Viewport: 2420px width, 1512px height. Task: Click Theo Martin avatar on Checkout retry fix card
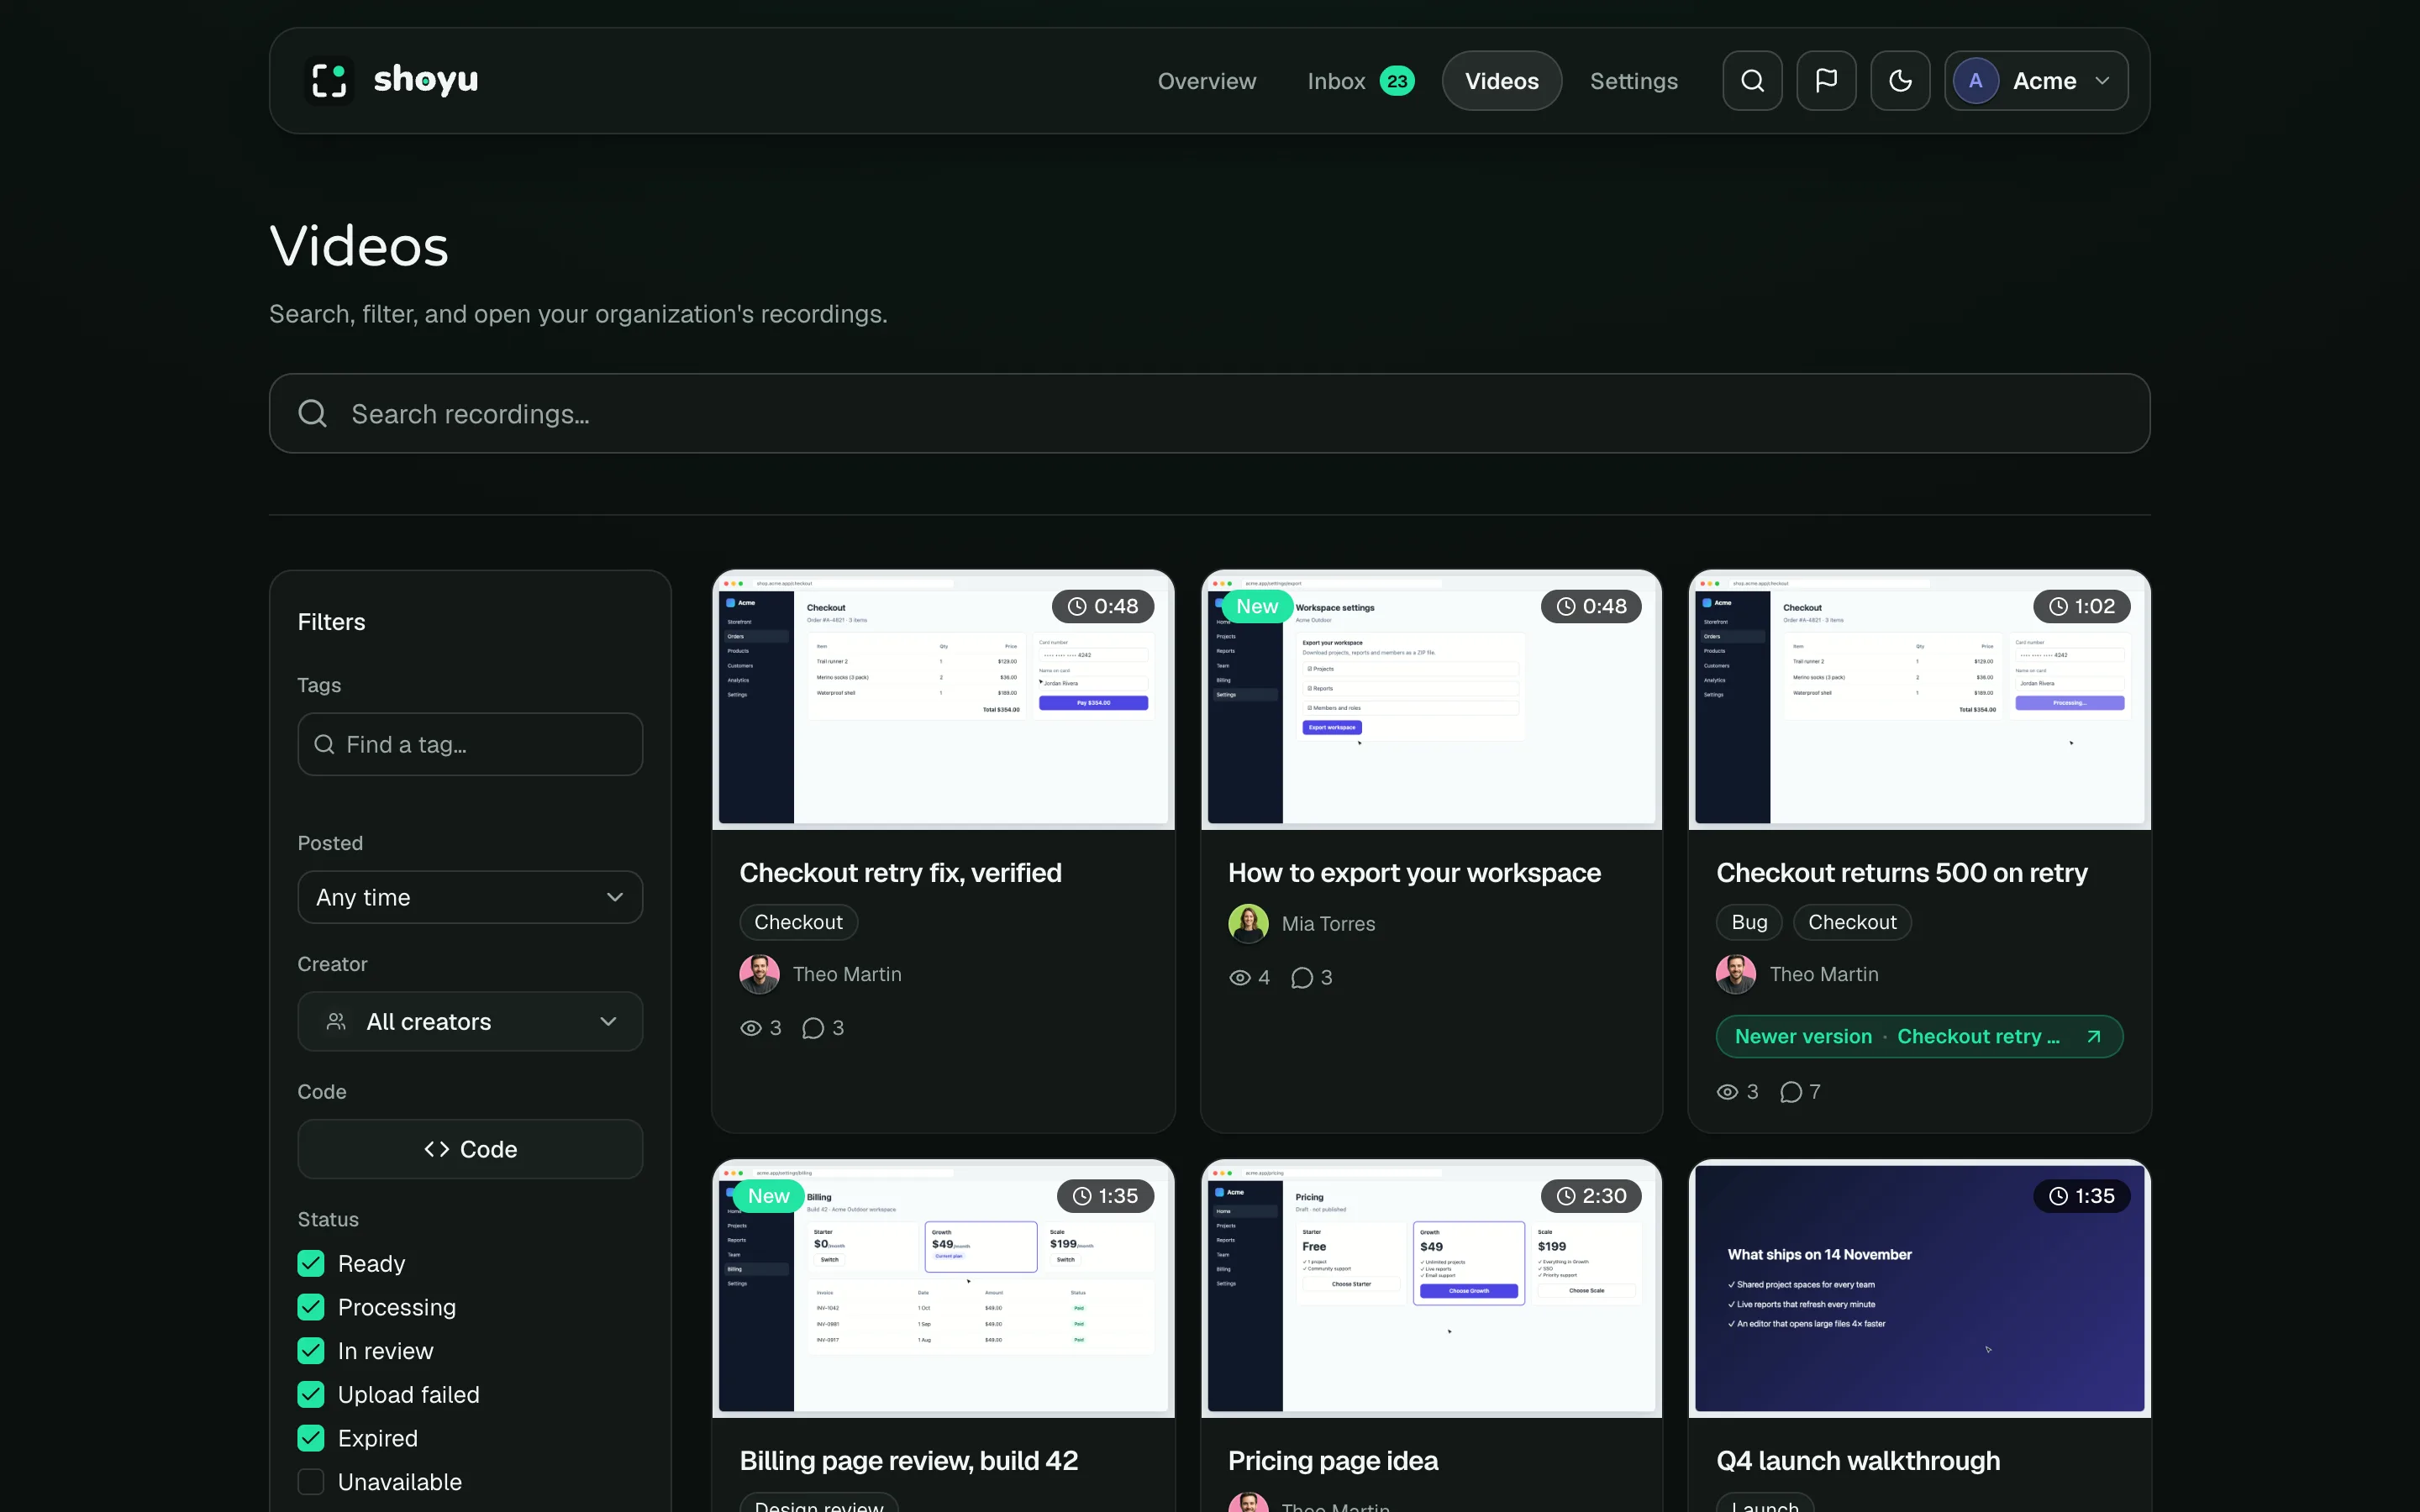759,974
